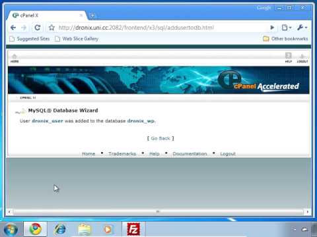Open the Help footer link
Image resolution: width=317 pixels, height=237 pixels.
[155, 153]
